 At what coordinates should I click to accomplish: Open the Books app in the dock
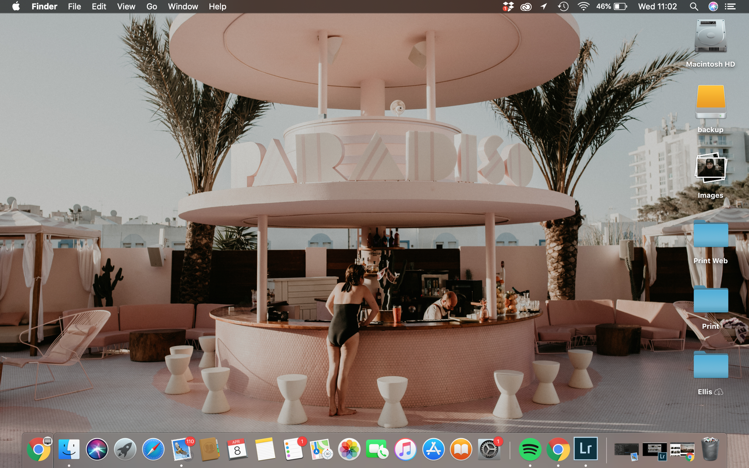(461, 449)
